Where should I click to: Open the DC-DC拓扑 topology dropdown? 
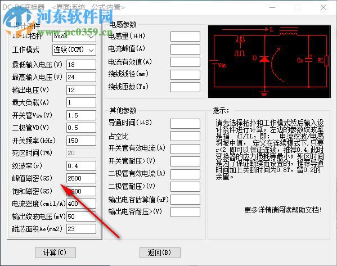[x=74, y=37]
